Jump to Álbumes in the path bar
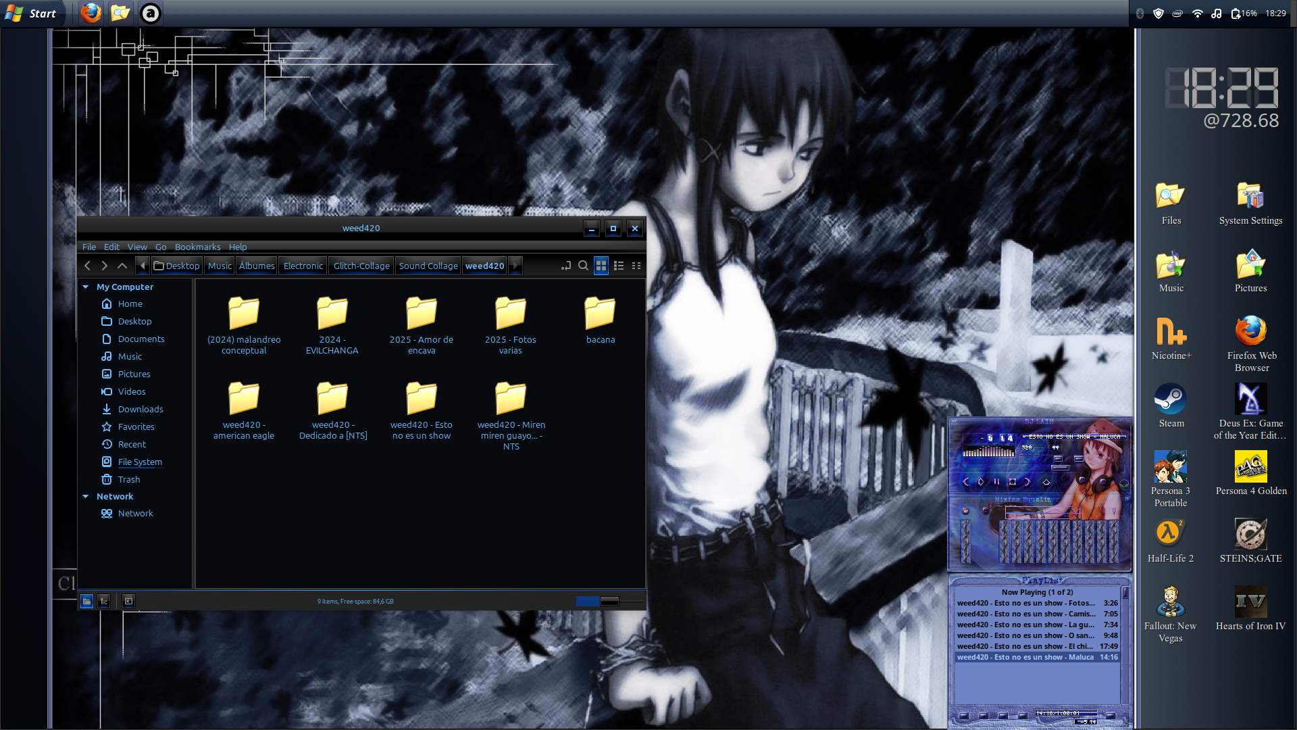Screen dimensions: 1297x730 click(x=257, y=266)
